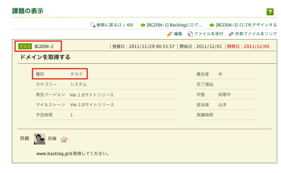The width and height of the screenshot is (281, 173).
Task: Click the green right arrow for BGDSN-3
Action: pos(212,25)
